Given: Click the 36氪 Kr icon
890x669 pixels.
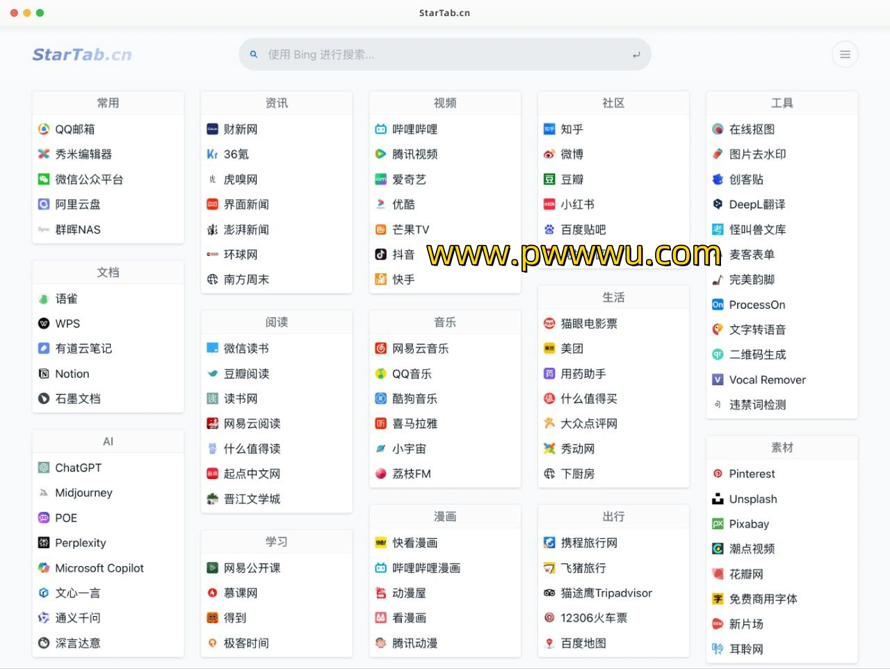Looking at the screenshot, I should coord(213,154).
